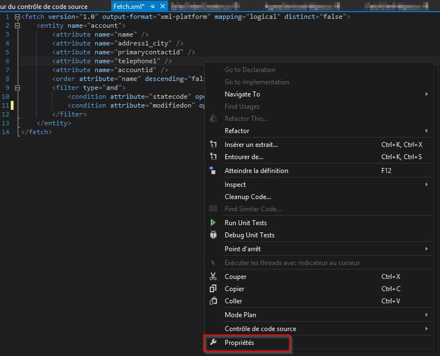Click the Copier copy icon

[x=213, y=288]
